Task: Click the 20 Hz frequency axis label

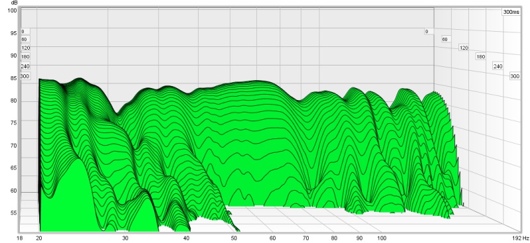Action: [39, 238]
